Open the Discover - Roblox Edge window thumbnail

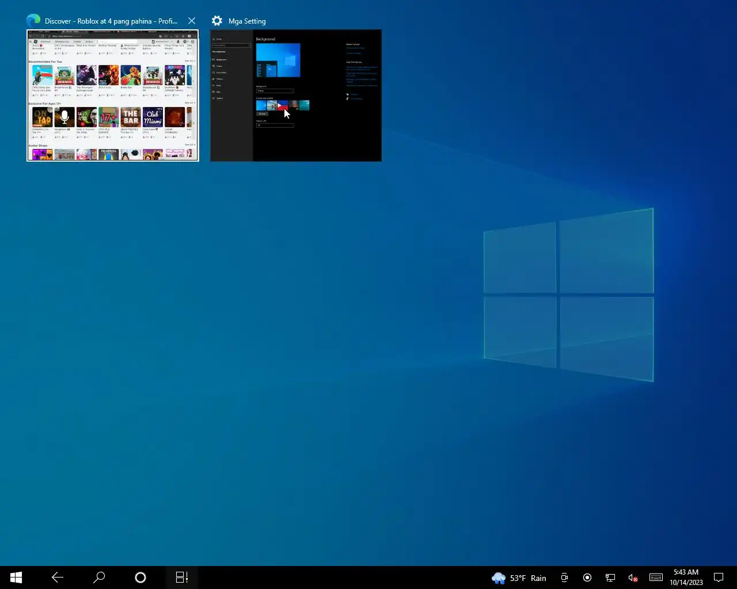[113, 95]
